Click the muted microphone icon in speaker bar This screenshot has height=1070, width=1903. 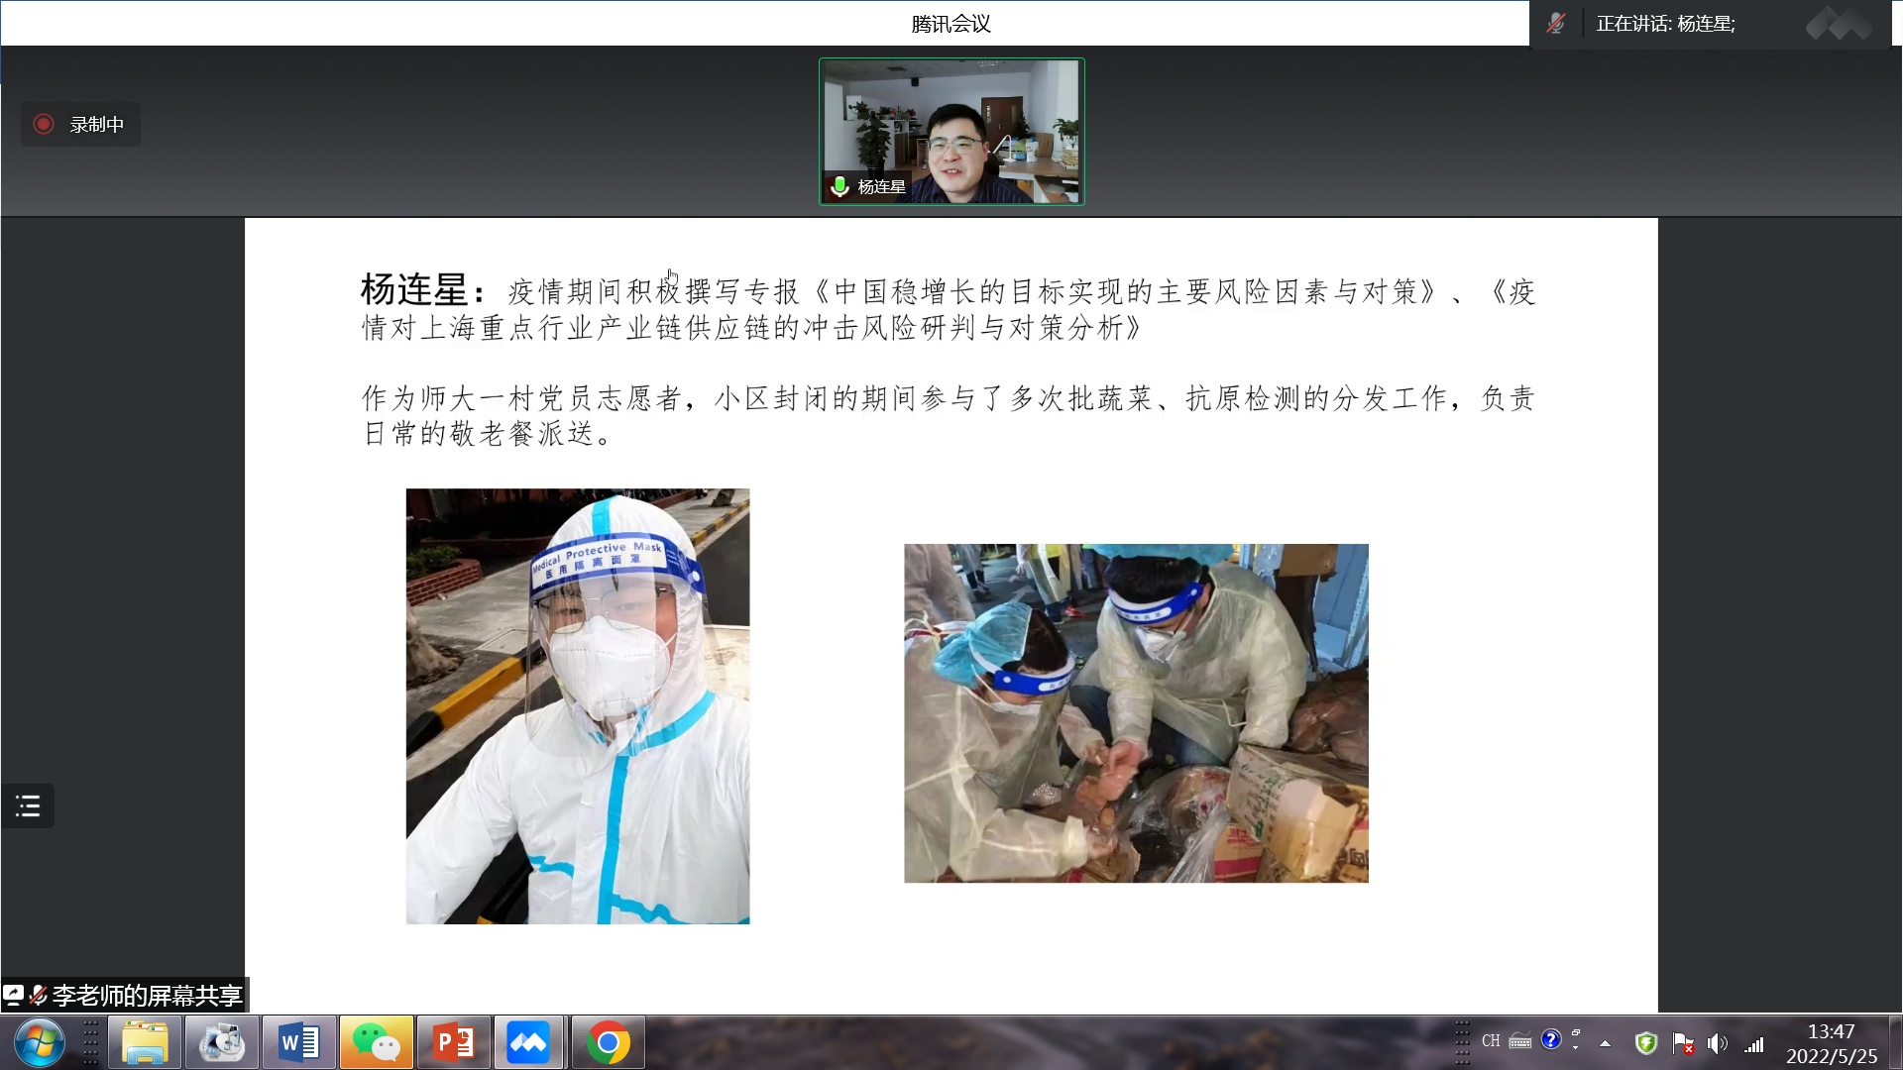[x=1556, y=24]
